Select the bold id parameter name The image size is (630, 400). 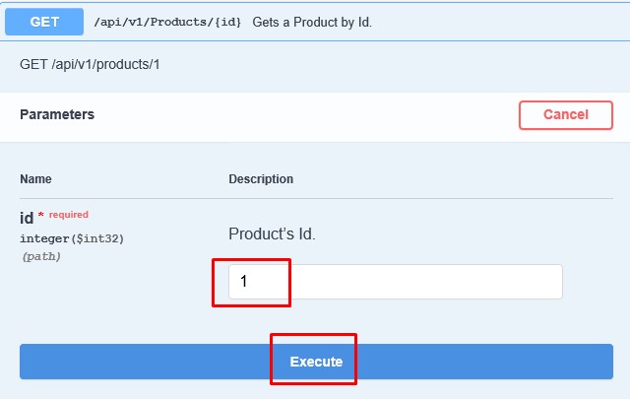click(x=27, y=219)
